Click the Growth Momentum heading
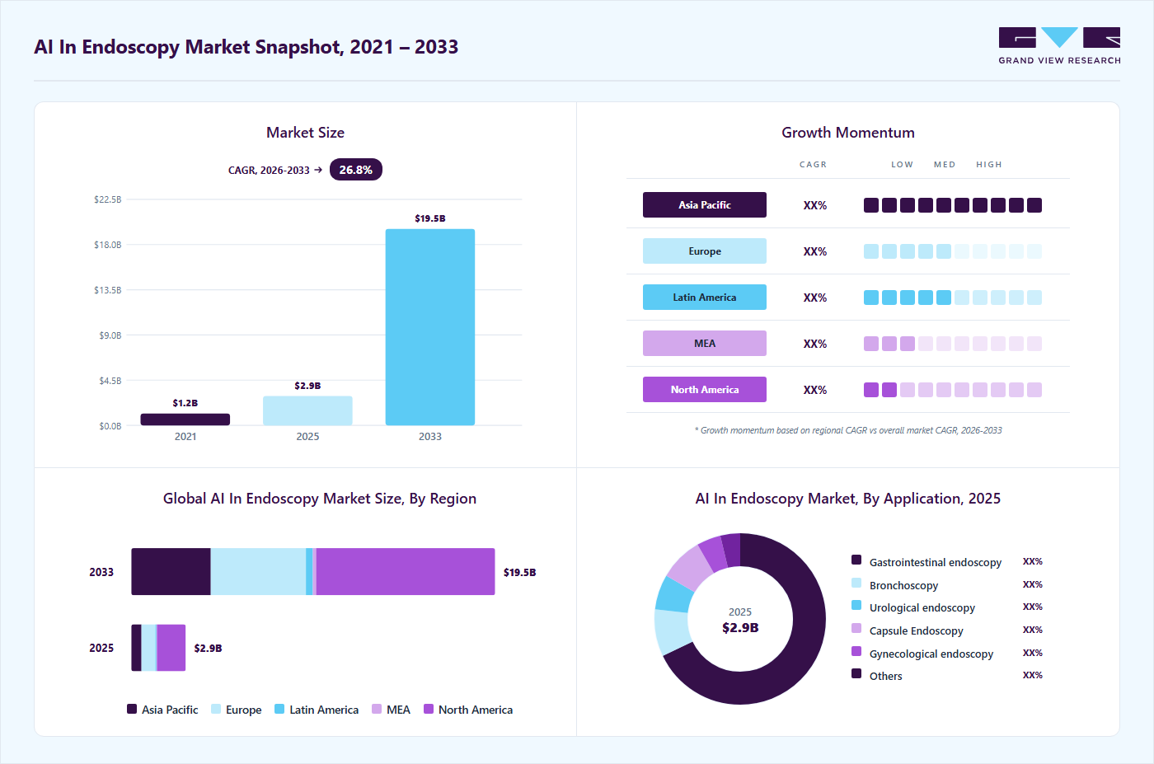Screen dimensions: 1154x764 coord(848,133)
